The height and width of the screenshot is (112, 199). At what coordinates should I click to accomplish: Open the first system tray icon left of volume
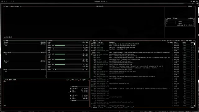point(191,1)
